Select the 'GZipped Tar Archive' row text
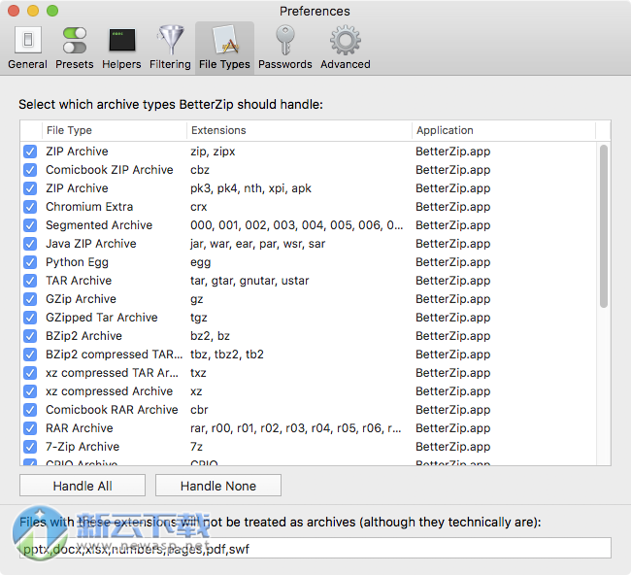 point(102,318)
